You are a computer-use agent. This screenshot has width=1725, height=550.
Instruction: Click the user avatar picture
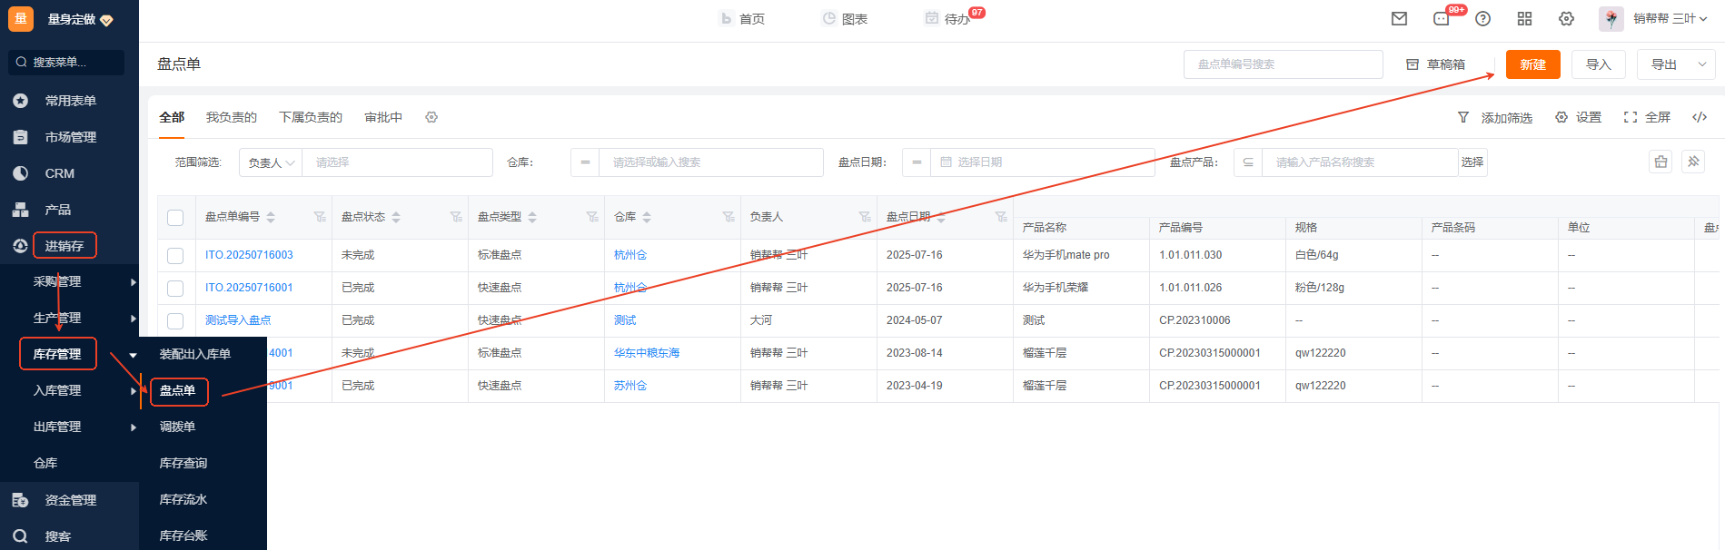coord(1611,18)
